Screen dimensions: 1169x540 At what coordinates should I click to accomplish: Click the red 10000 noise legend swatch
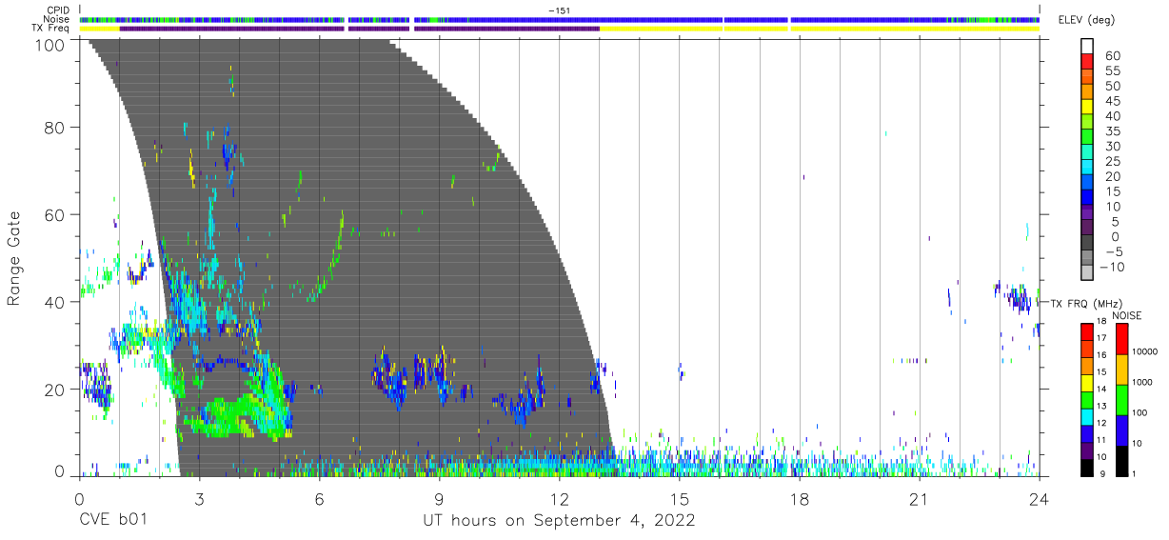click(1121, 338)
